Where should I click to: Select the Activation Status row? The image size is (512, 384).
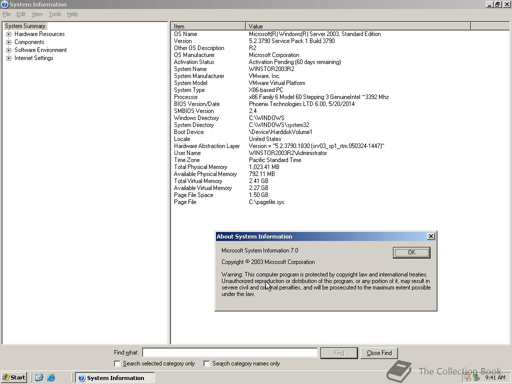[x=320, y=62]
